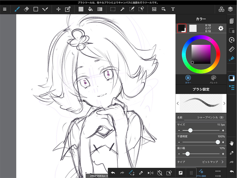The image size is (237, 178).
Task: Click Undo in floating shortcut bar
Action: (x=113, y=173)
